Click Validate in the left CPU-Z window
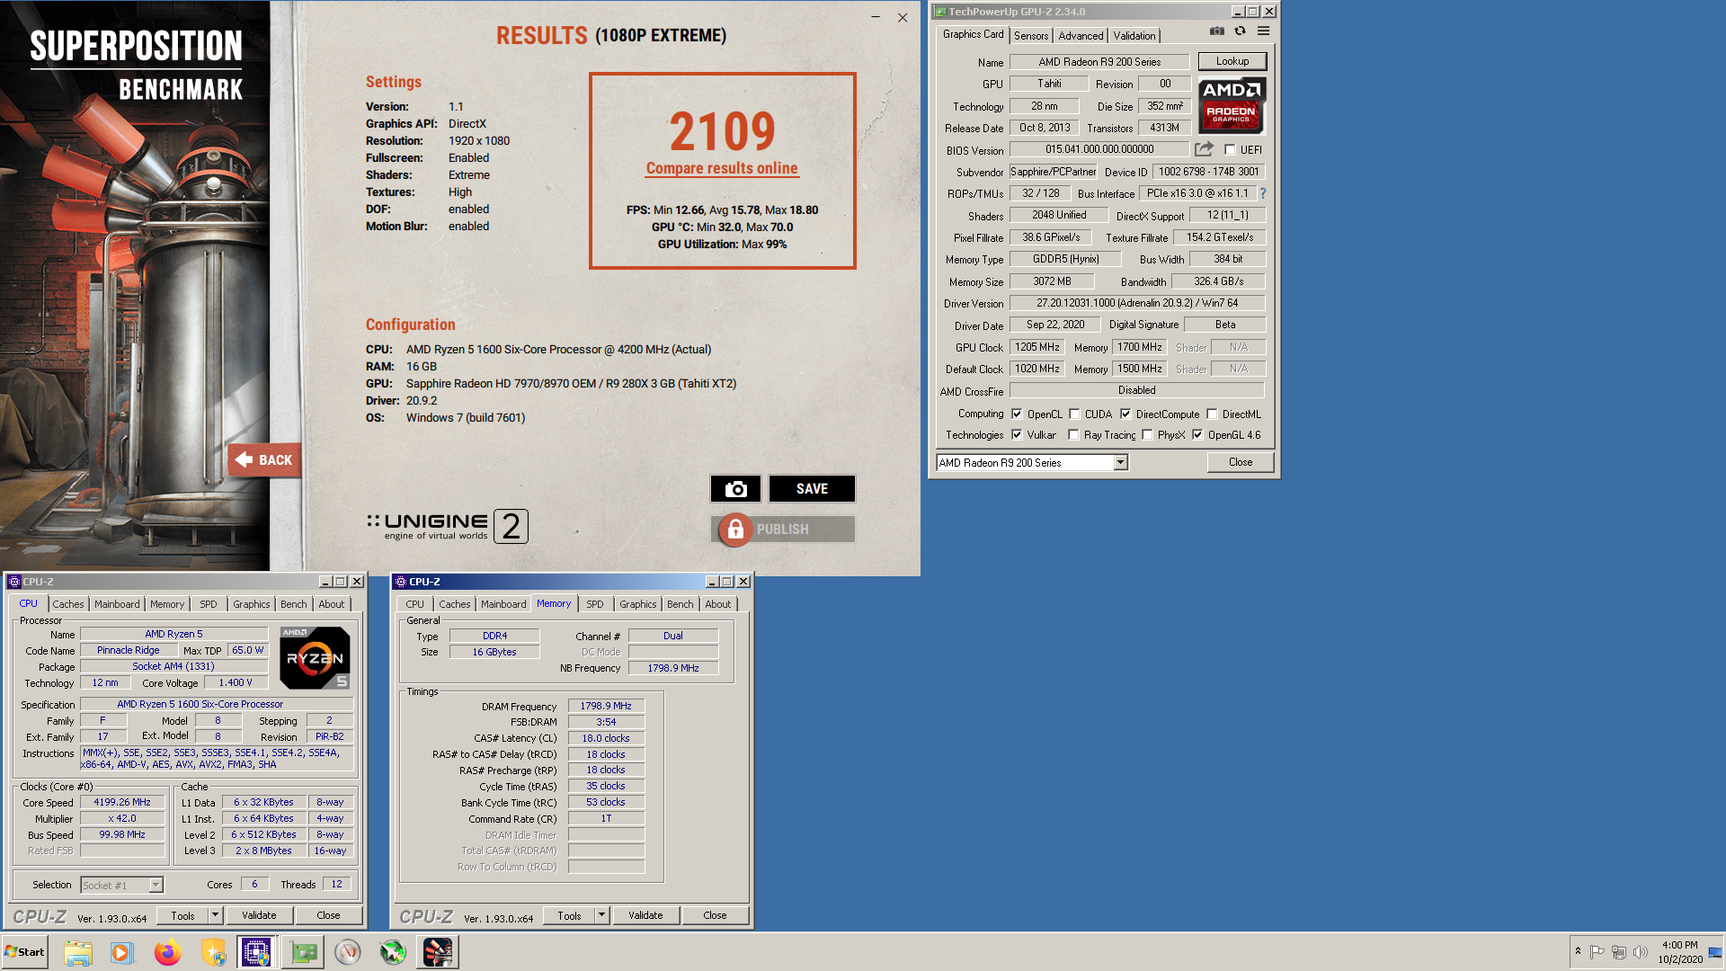The image size is (1726, 971). (259, 915)
